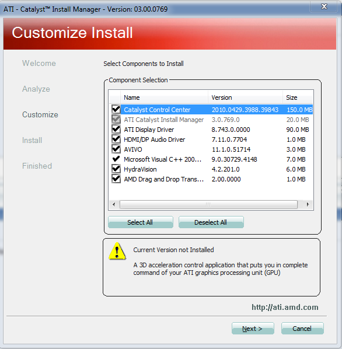The height and width of the screenshot is (349, 342).
Task: Click the 20.0 MB size cell
Action: click(x=298, y=120)
